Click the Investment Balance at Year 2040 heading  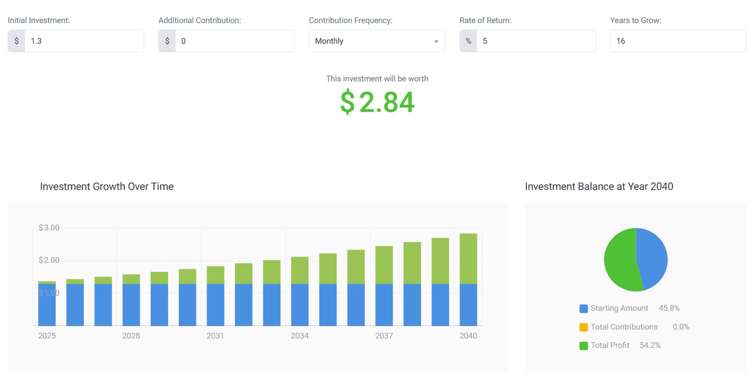point(599,187)
